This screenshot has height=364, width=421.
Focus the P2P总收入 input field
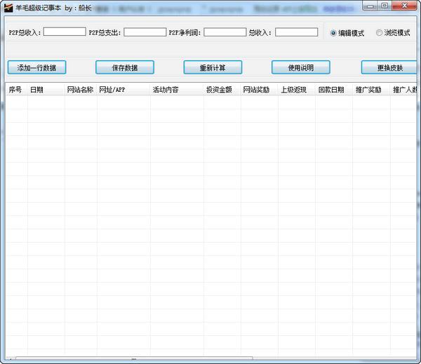coord(65,32)
